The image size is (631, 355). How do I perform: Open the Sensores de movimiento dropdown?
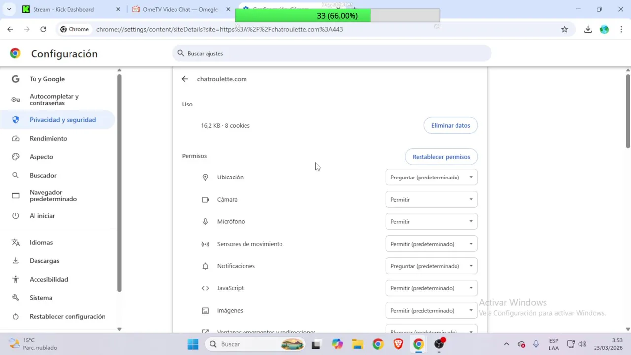pos(431,244)
